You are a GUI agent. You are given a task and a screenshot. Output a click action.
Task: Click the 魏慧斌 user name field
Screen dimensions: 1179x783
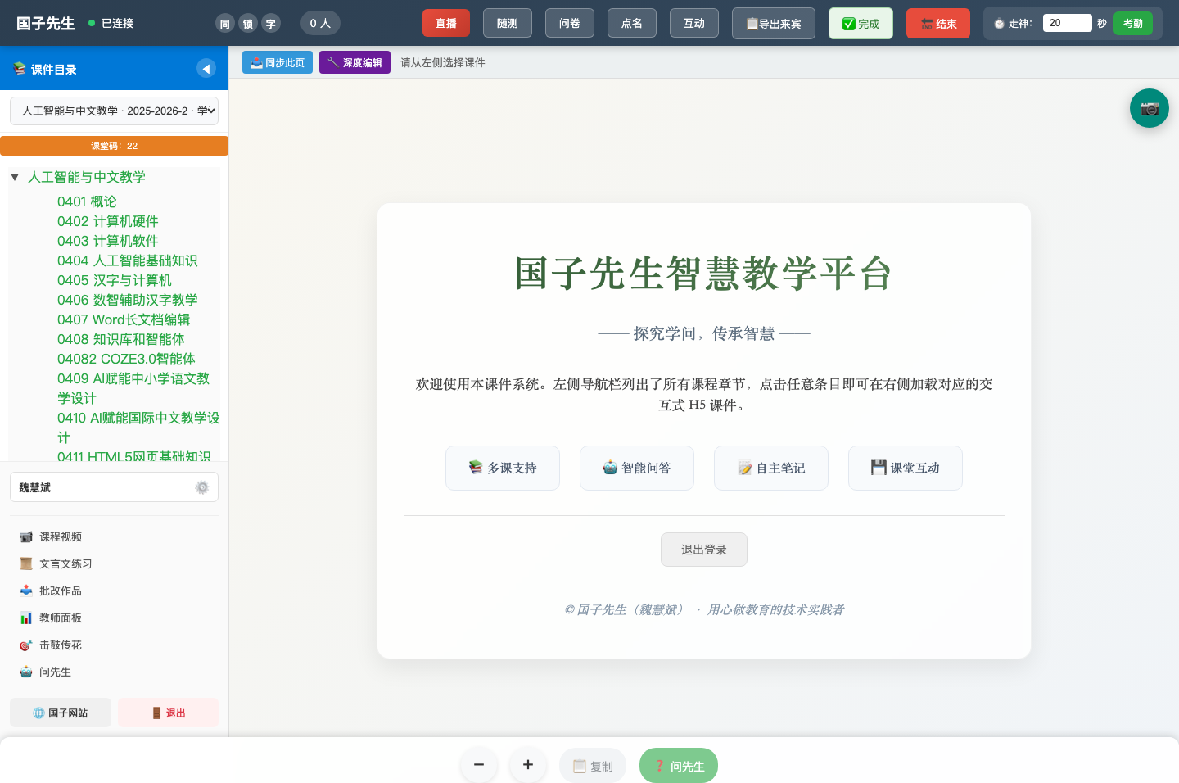pyautogui.click(x=114, y=487)
